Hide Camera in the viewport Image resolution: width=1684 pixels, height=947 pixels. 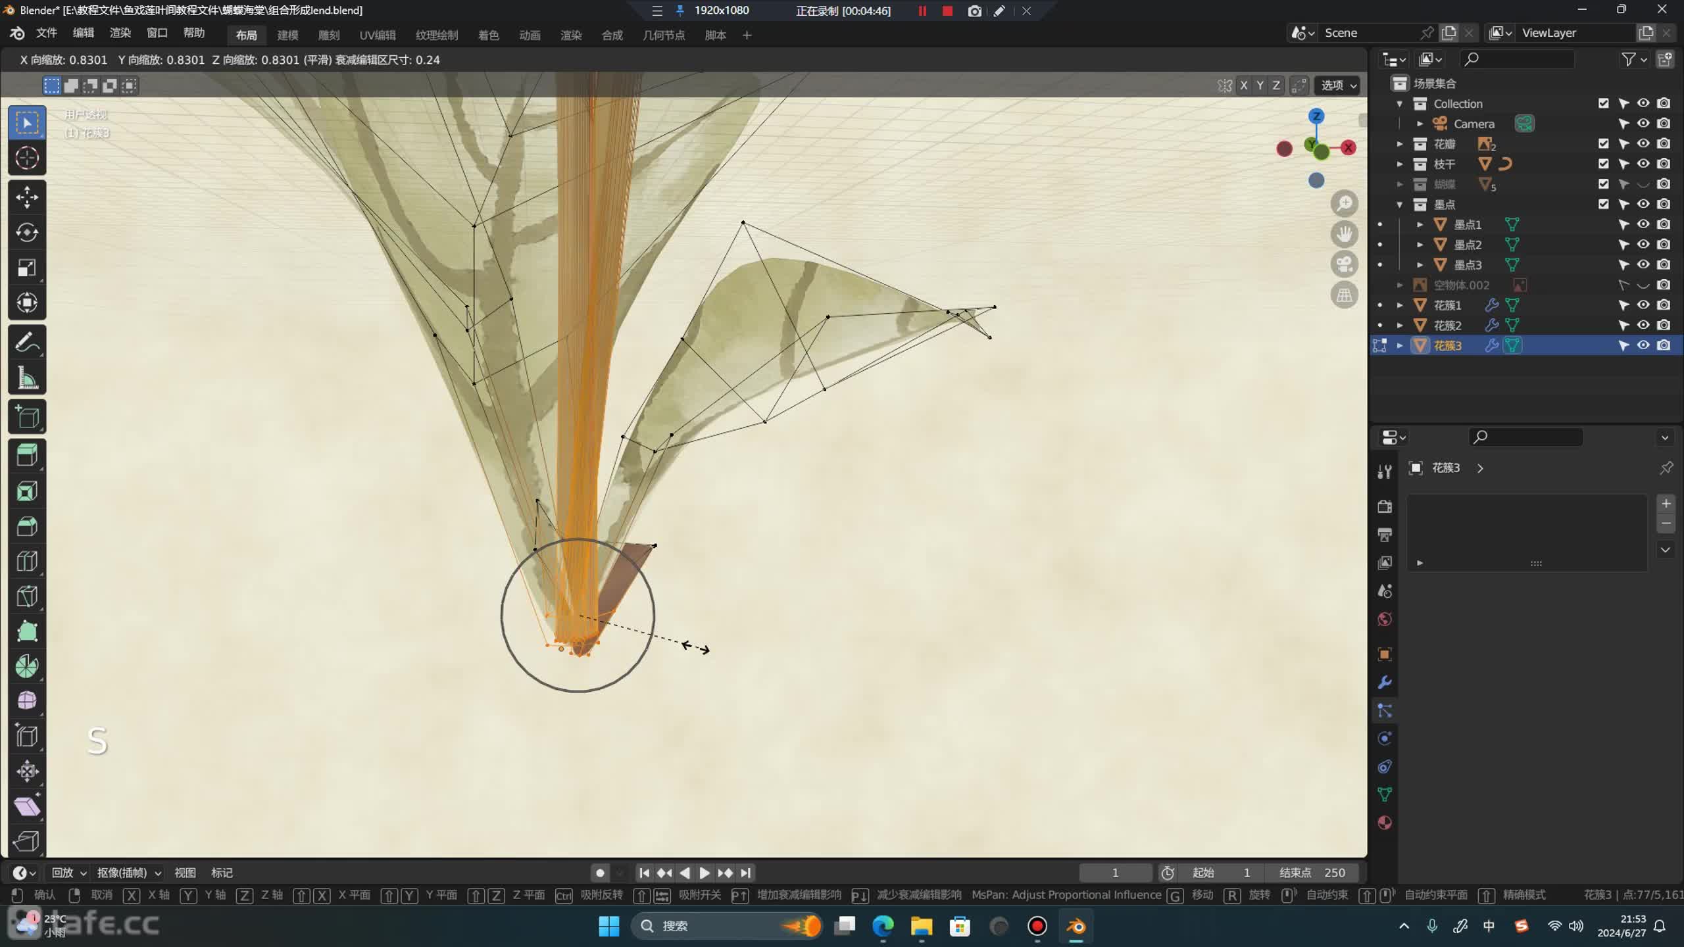(x=1643, y=124)
